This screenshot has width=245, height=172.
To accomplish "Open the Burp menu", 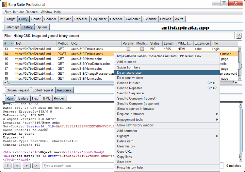I will [8, 12].
